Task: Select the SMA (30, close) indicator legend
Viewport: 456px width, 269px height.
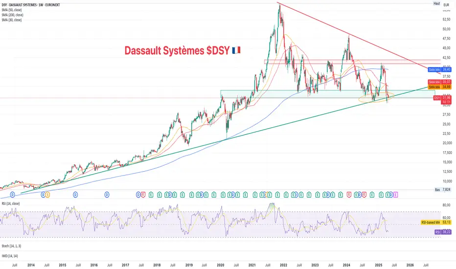Action: point(12,20)
